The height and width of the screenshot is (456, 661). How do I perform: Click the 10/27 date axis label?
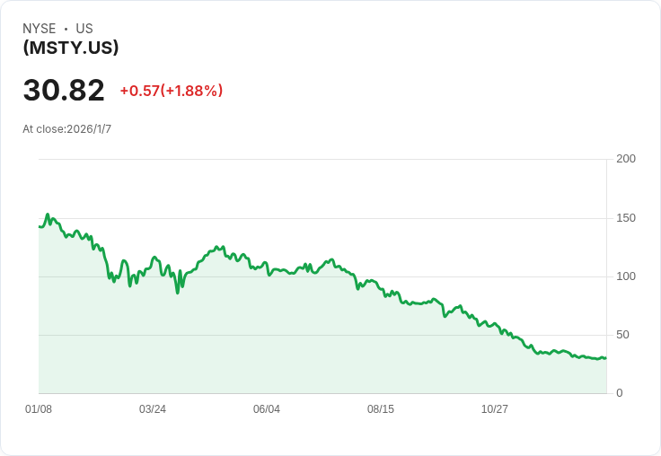click(495, 409)
